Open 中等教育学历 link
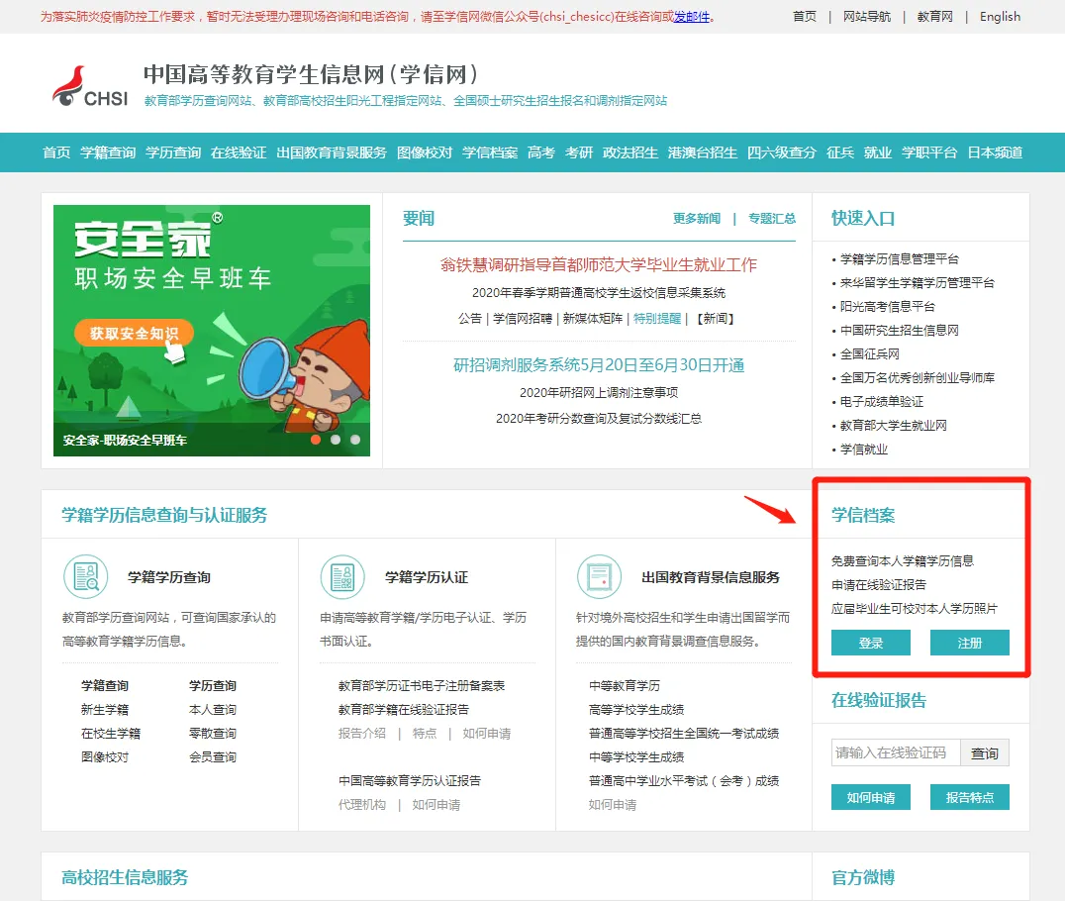This screenshot has height=901, width=1065. [x=625, y=685]
